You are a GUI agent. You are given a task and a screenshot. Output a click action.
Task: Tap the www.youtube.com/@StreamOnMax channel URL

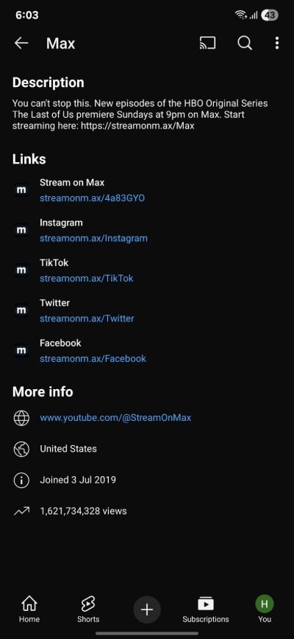[115, 418]
